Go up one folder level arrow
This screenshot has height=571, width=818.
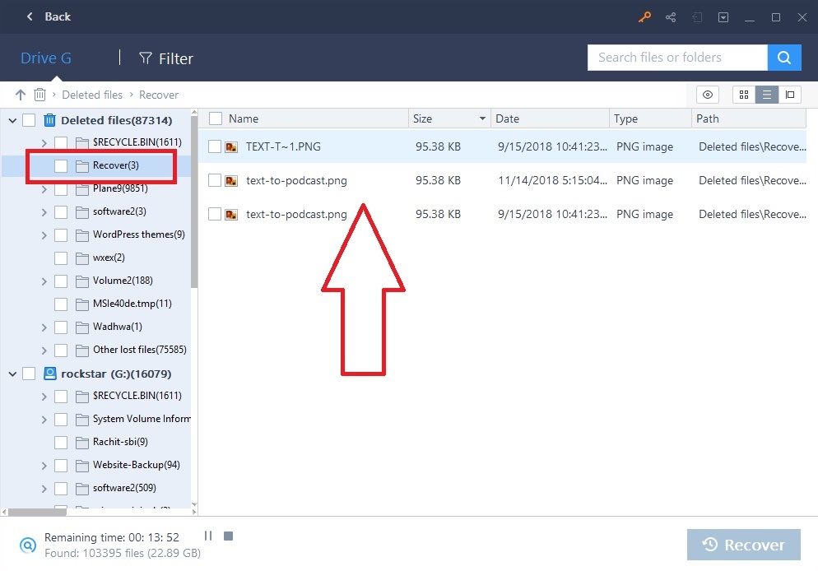tap(21, 95)
